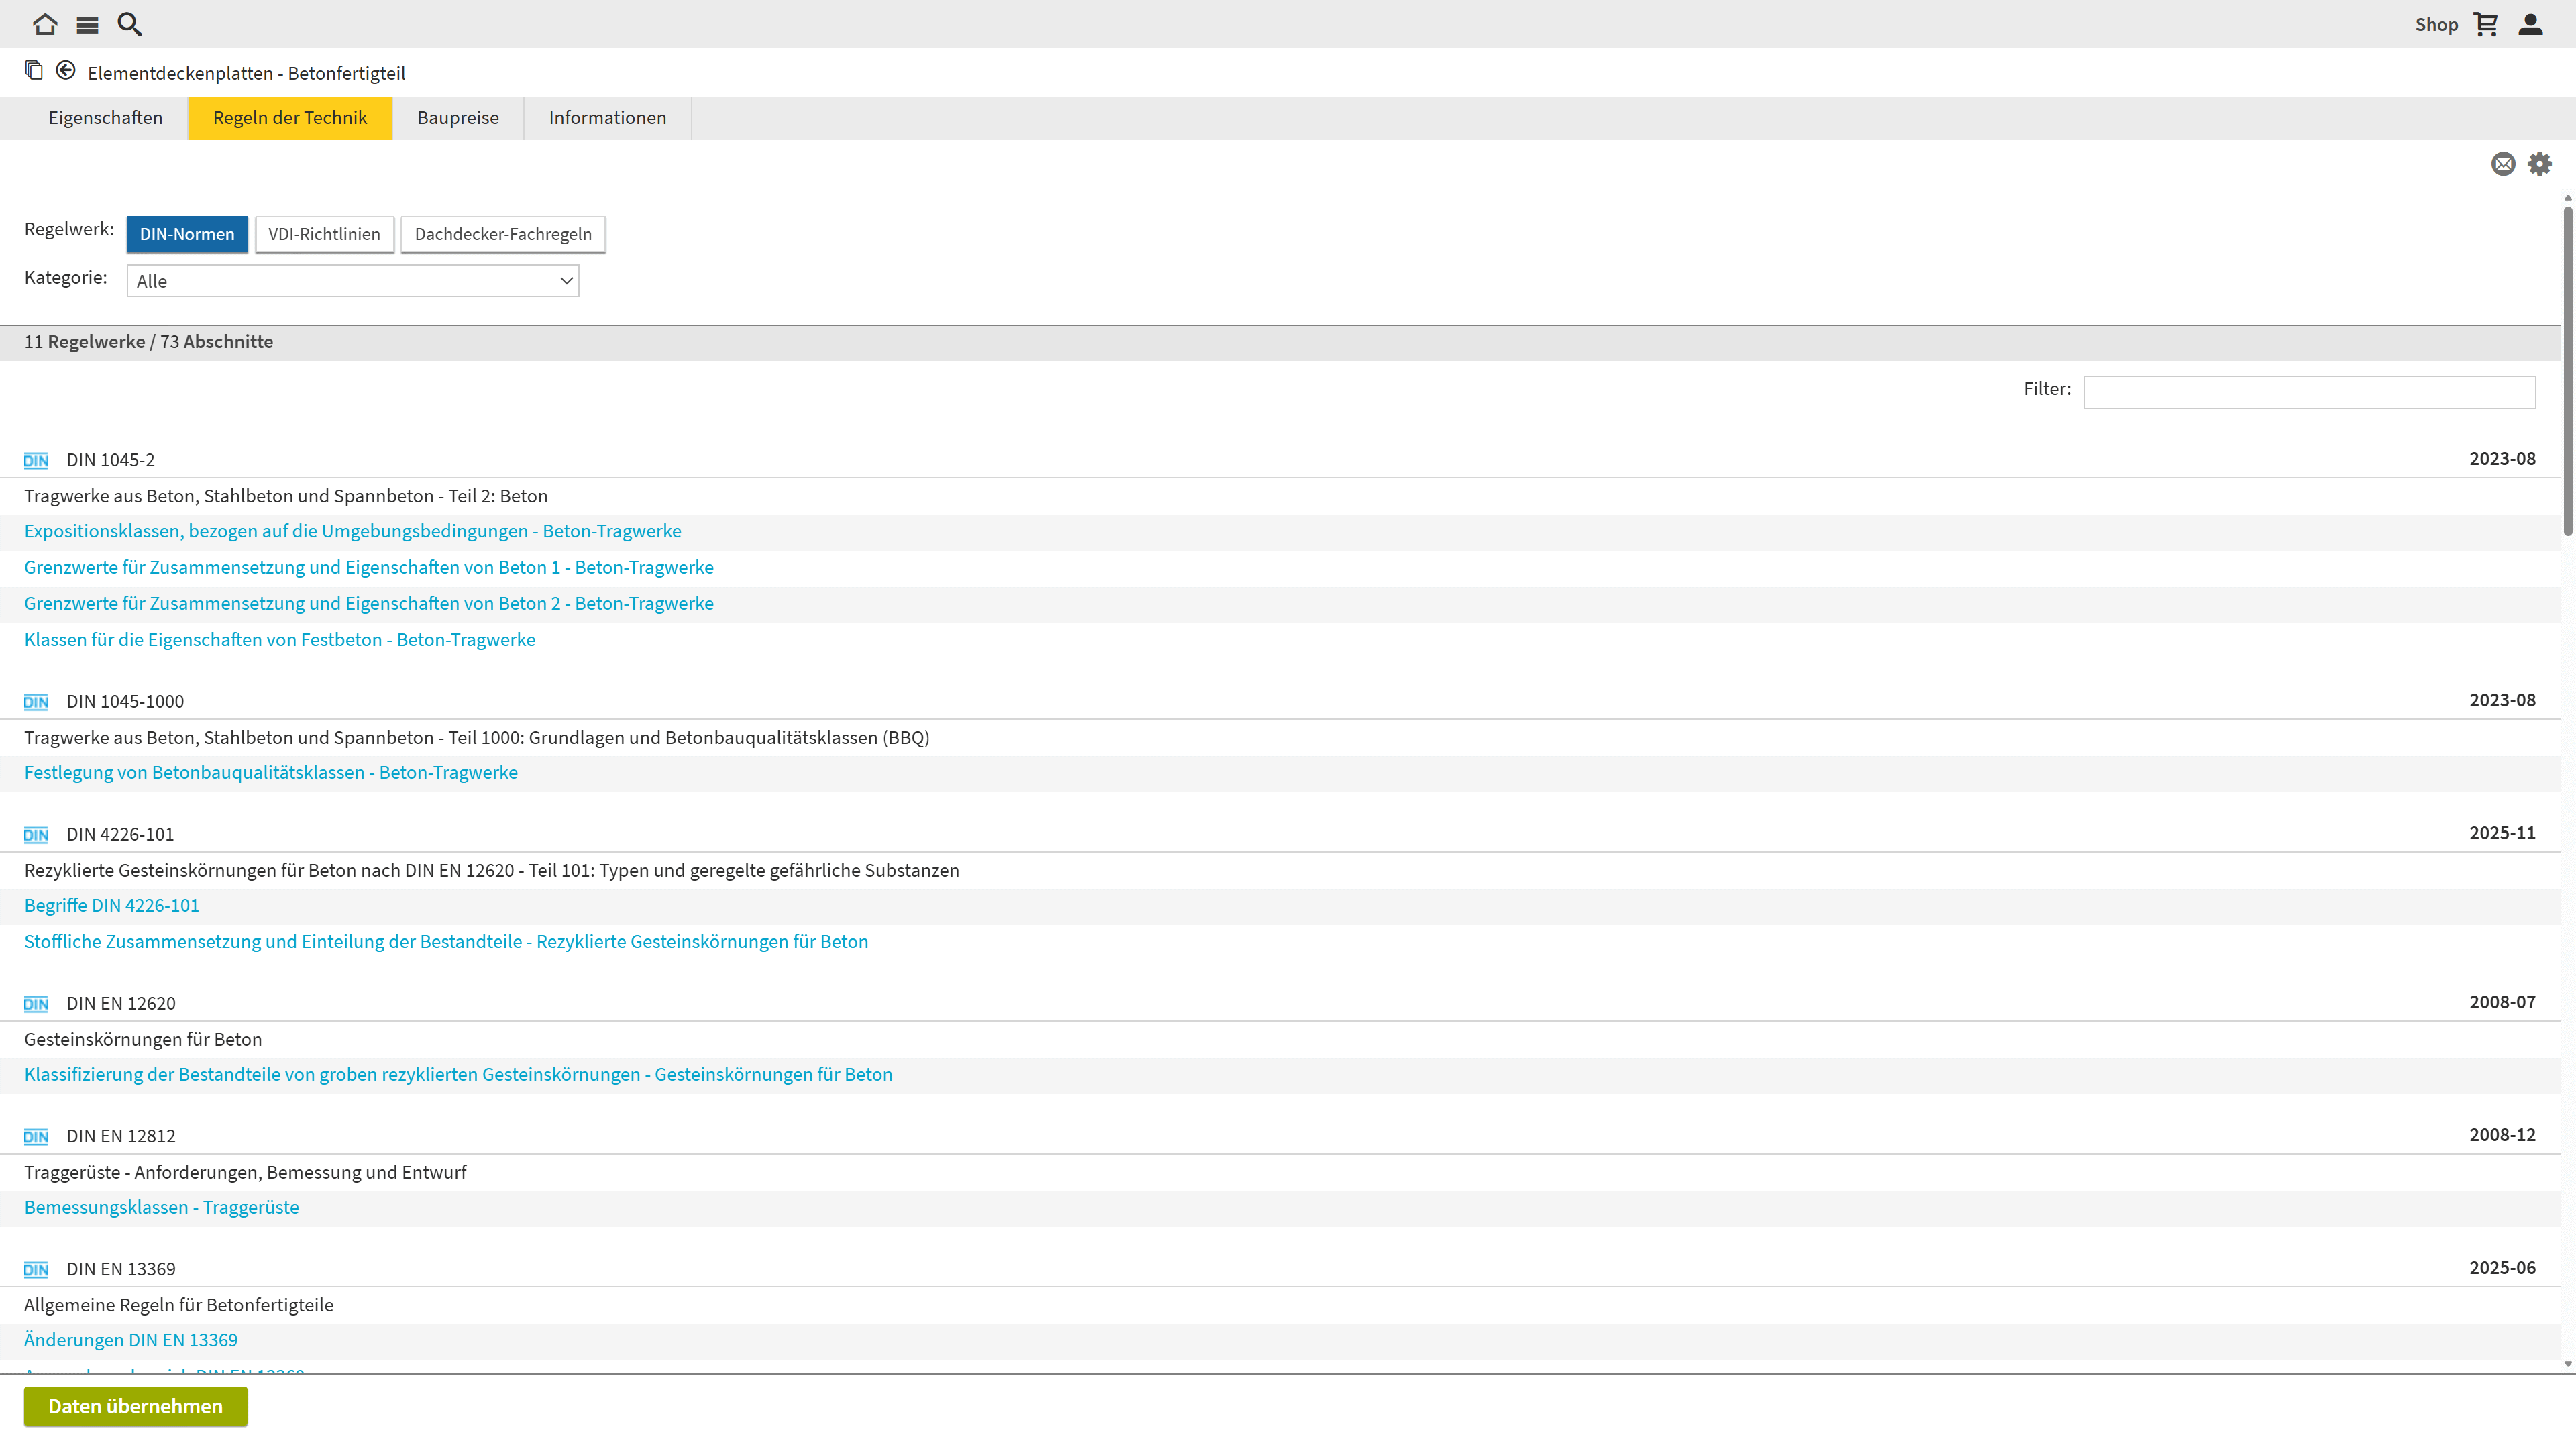Select the DIN-Normen Regelwerk toggle
This screenshot has height=1449, width=2576.
pyautogui.click(x=187, y=234)
